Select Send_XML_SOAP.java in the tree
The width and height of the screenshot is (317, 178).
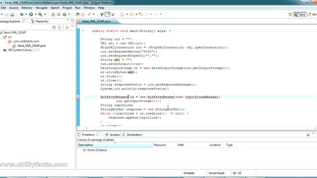tap(31, 45)
